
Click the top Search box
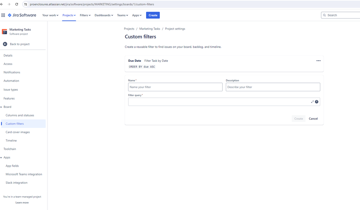341,15
